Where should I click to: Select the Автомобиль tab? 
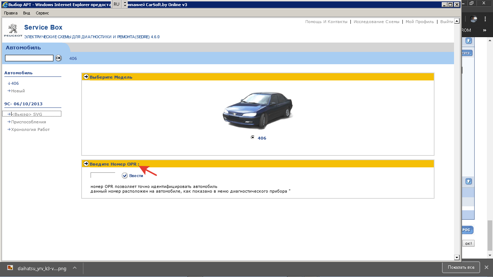23,48
